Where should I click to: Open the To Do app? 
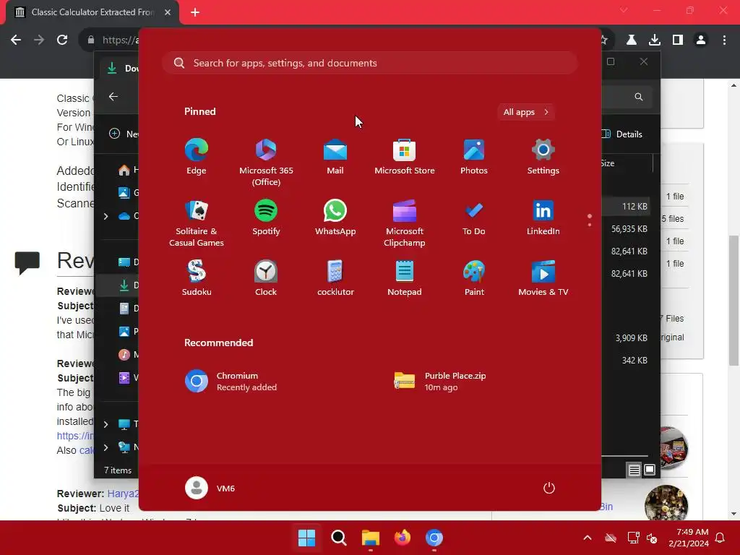point(474,218)
